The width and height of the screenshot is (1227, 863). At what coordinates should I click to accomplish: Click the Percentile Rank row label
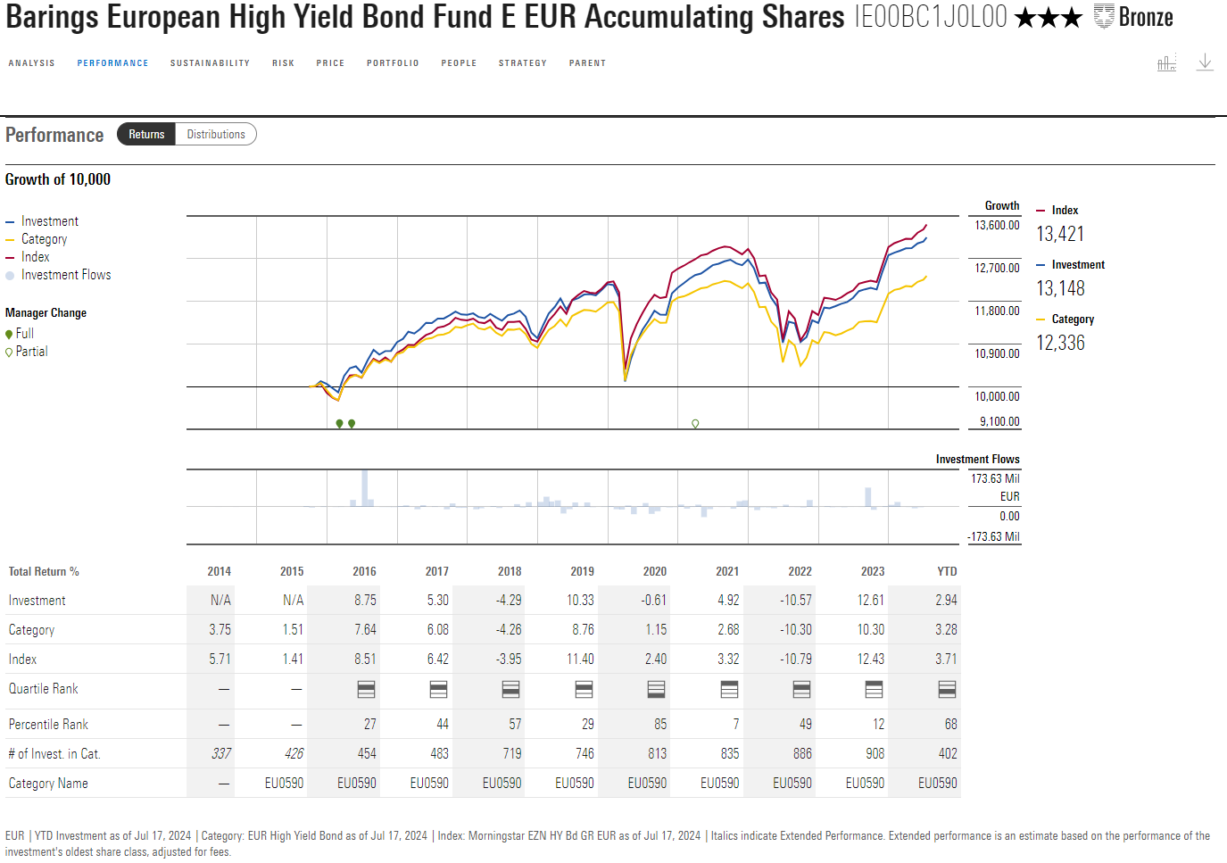pos(48,725)
